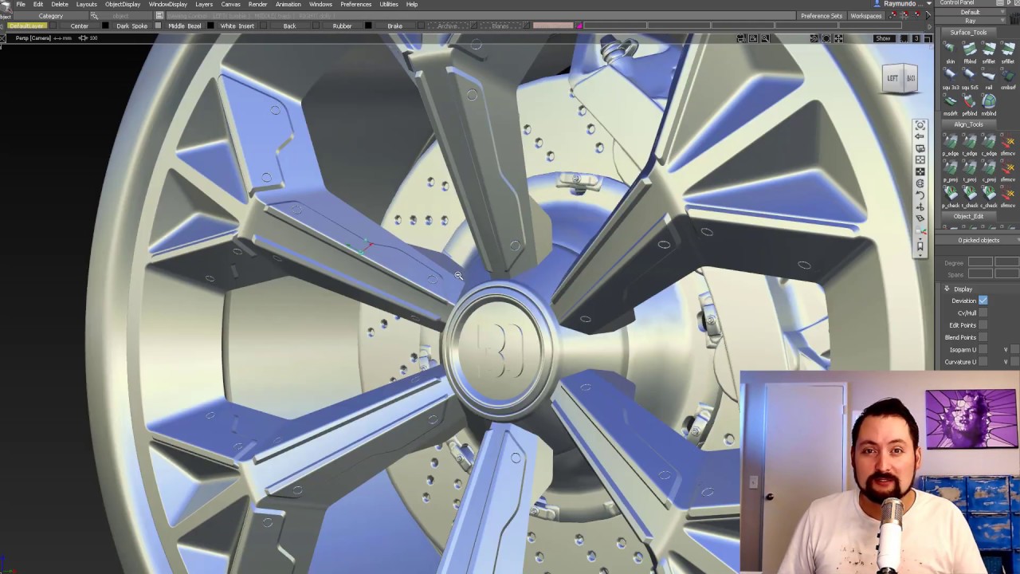Select the t_edge align tool

click(970, 143)
